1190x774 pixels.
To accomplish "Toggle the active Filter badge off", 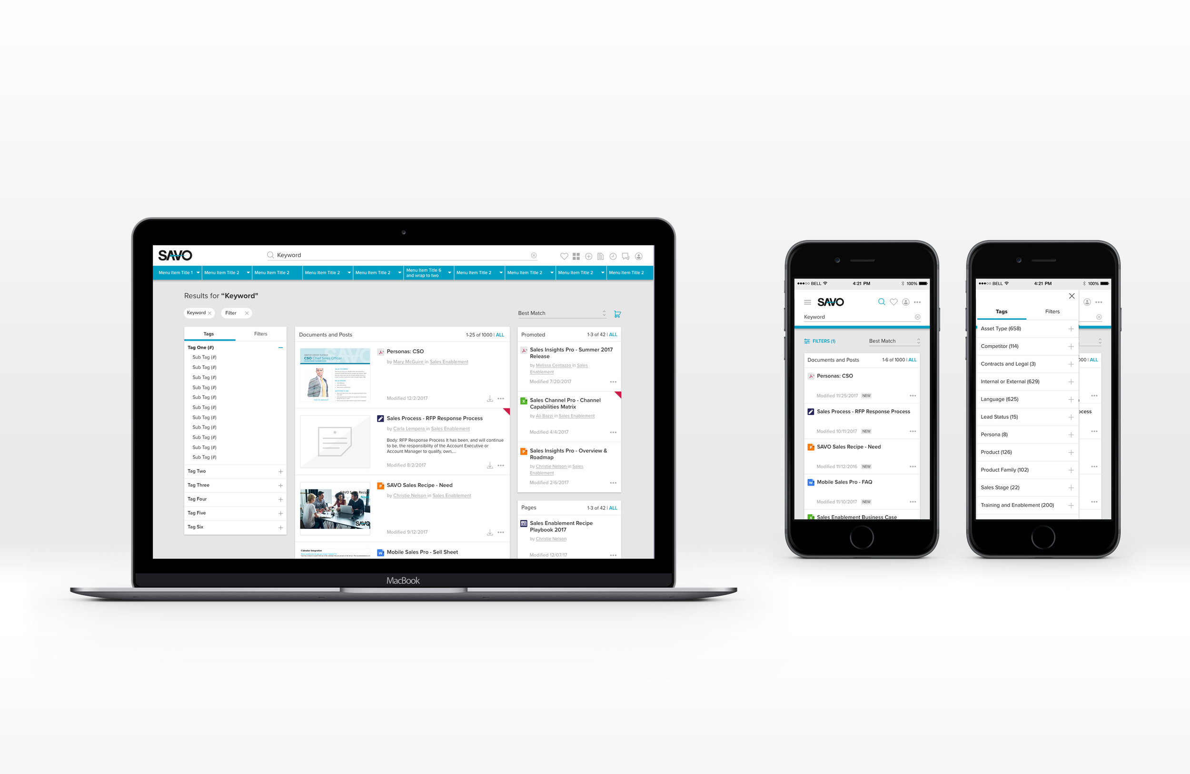I will pos(248,314).
